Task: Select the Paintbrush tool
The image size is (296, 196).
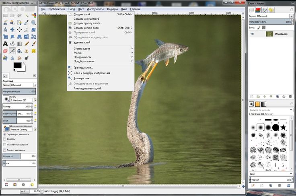Action: [x=34, y=44]
